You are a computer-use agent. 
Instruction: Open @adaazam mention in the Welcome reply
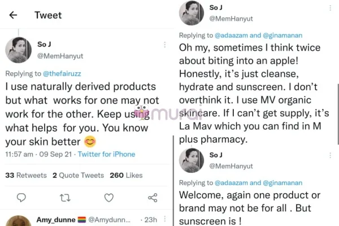(231, 183)
